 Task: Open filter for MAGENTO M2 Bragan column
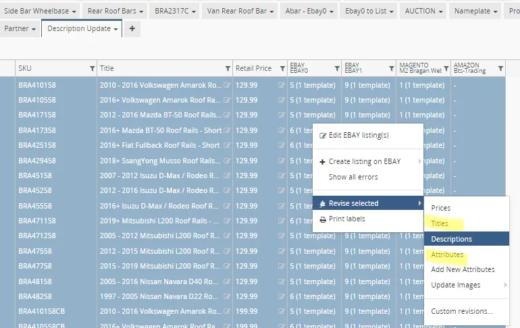446,69
